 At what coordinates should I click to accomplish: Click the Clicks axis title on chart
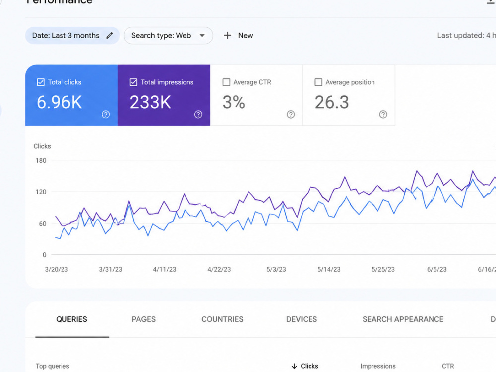click(x=42, y=146)
